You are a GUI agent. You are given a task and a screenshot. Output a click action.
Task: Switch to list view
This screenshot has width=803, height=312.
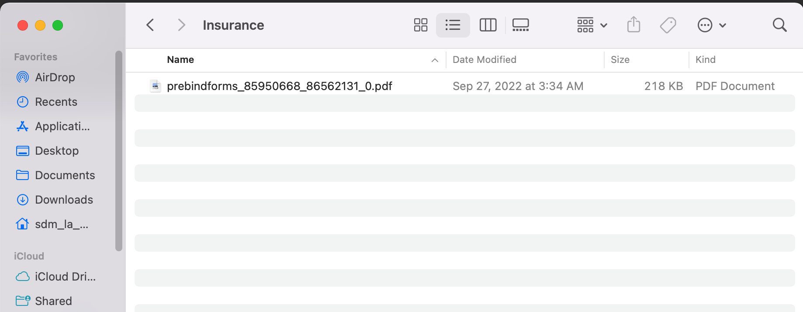pos(453,25)
